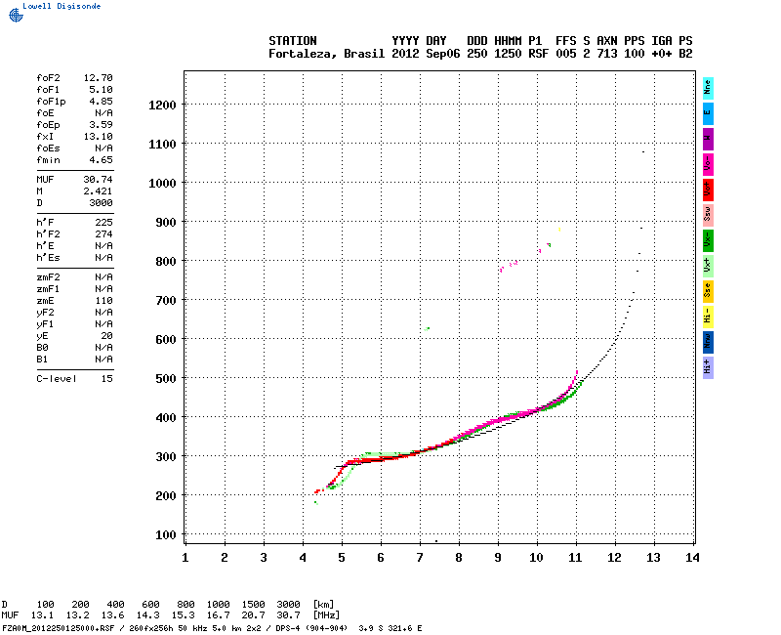Click the 5 MHz frequency axis label
The image size is (781, 635).
[x=342, y=558]
